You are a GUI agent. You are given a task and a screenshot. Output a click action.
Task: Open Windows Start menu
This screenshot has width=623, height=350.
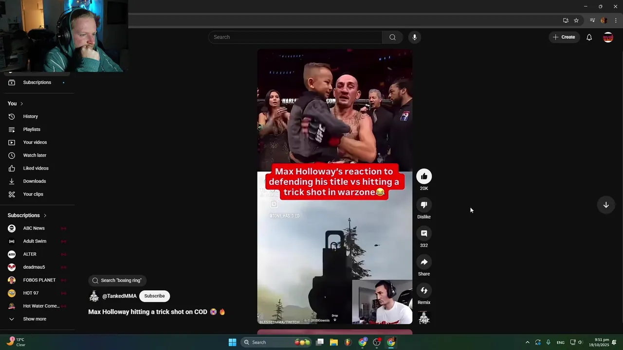[x=233, y=342]
